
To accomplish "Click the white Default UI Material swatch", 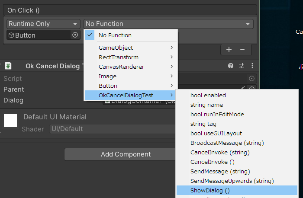I will click(x=10, y=121).
